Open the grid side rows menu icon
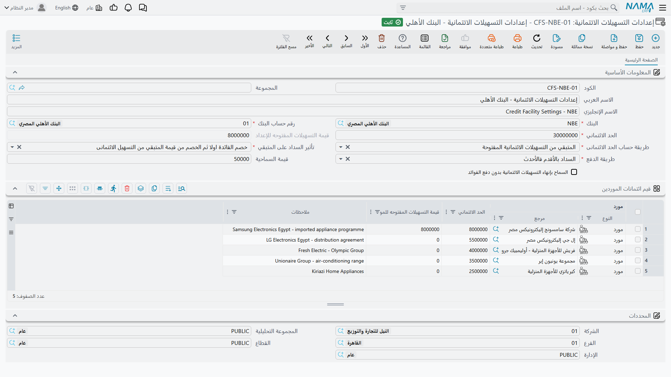 click(11, 232)
